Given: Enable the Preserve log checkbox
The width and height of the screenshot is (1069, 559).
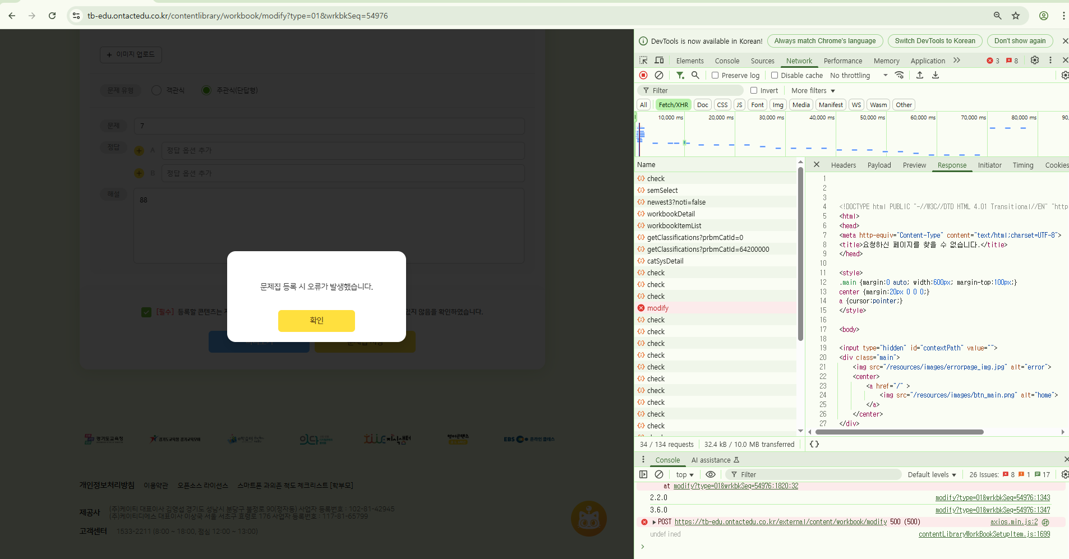Looking at the screenshot, I should click(x=715, y=75).
